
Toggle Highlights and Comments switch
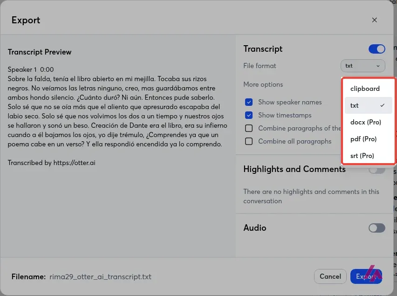377,170
